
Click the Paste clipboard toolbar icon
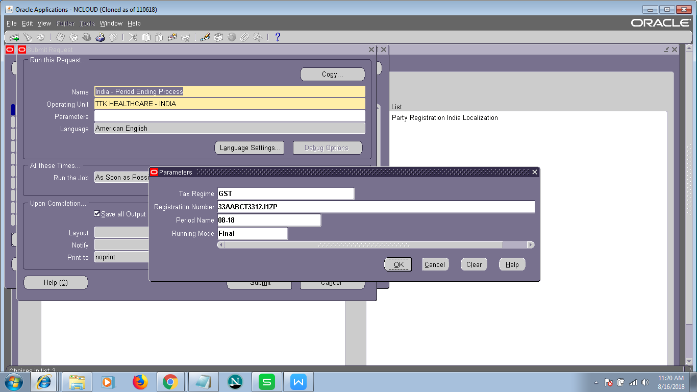[159, 37]
